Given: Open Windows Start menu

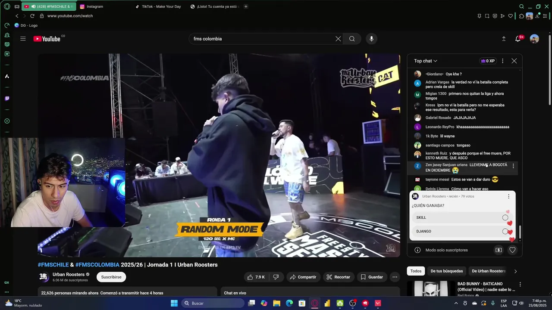Looking at the screenshot, I should [x=174, y=303].
